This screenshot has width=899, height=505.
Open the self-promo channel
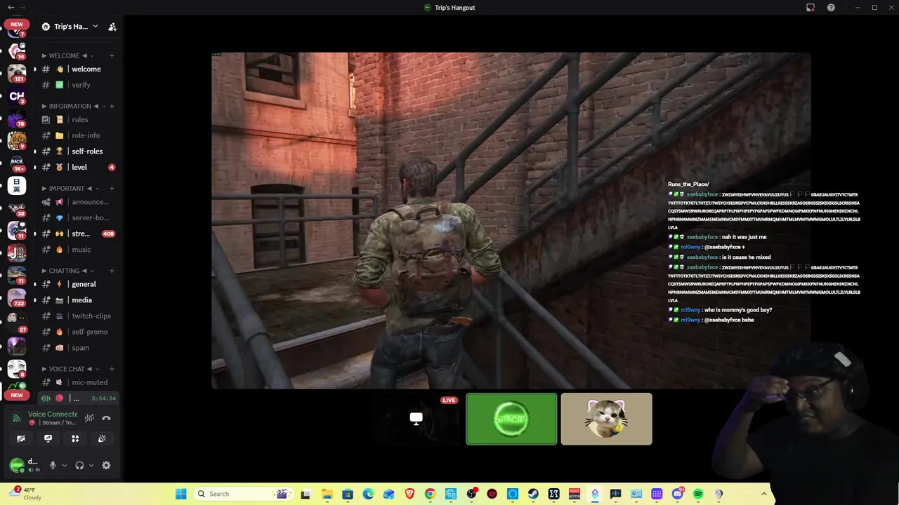click(x=78, y=332)
